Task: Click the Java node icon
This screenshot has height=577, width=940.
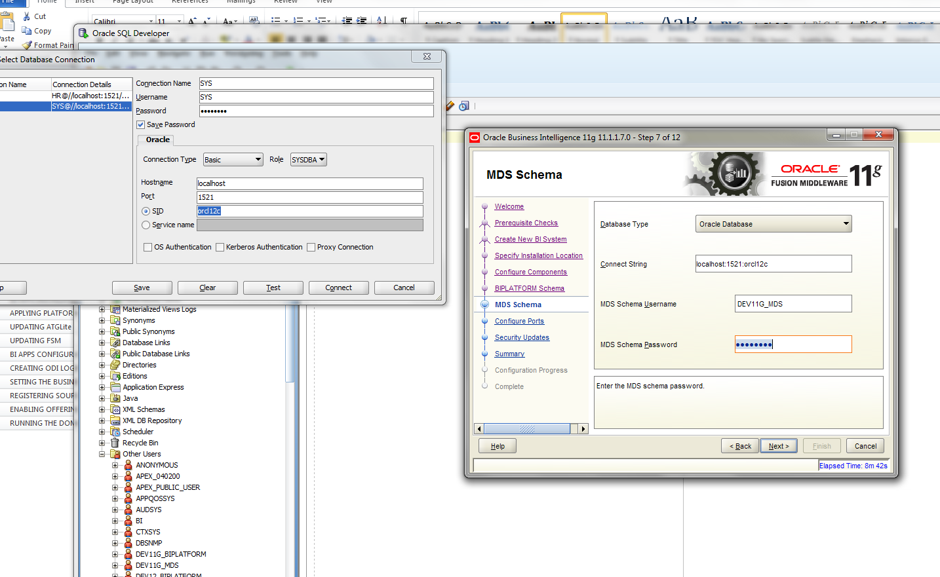Action: pyautogui.click(x=115, y=398)
